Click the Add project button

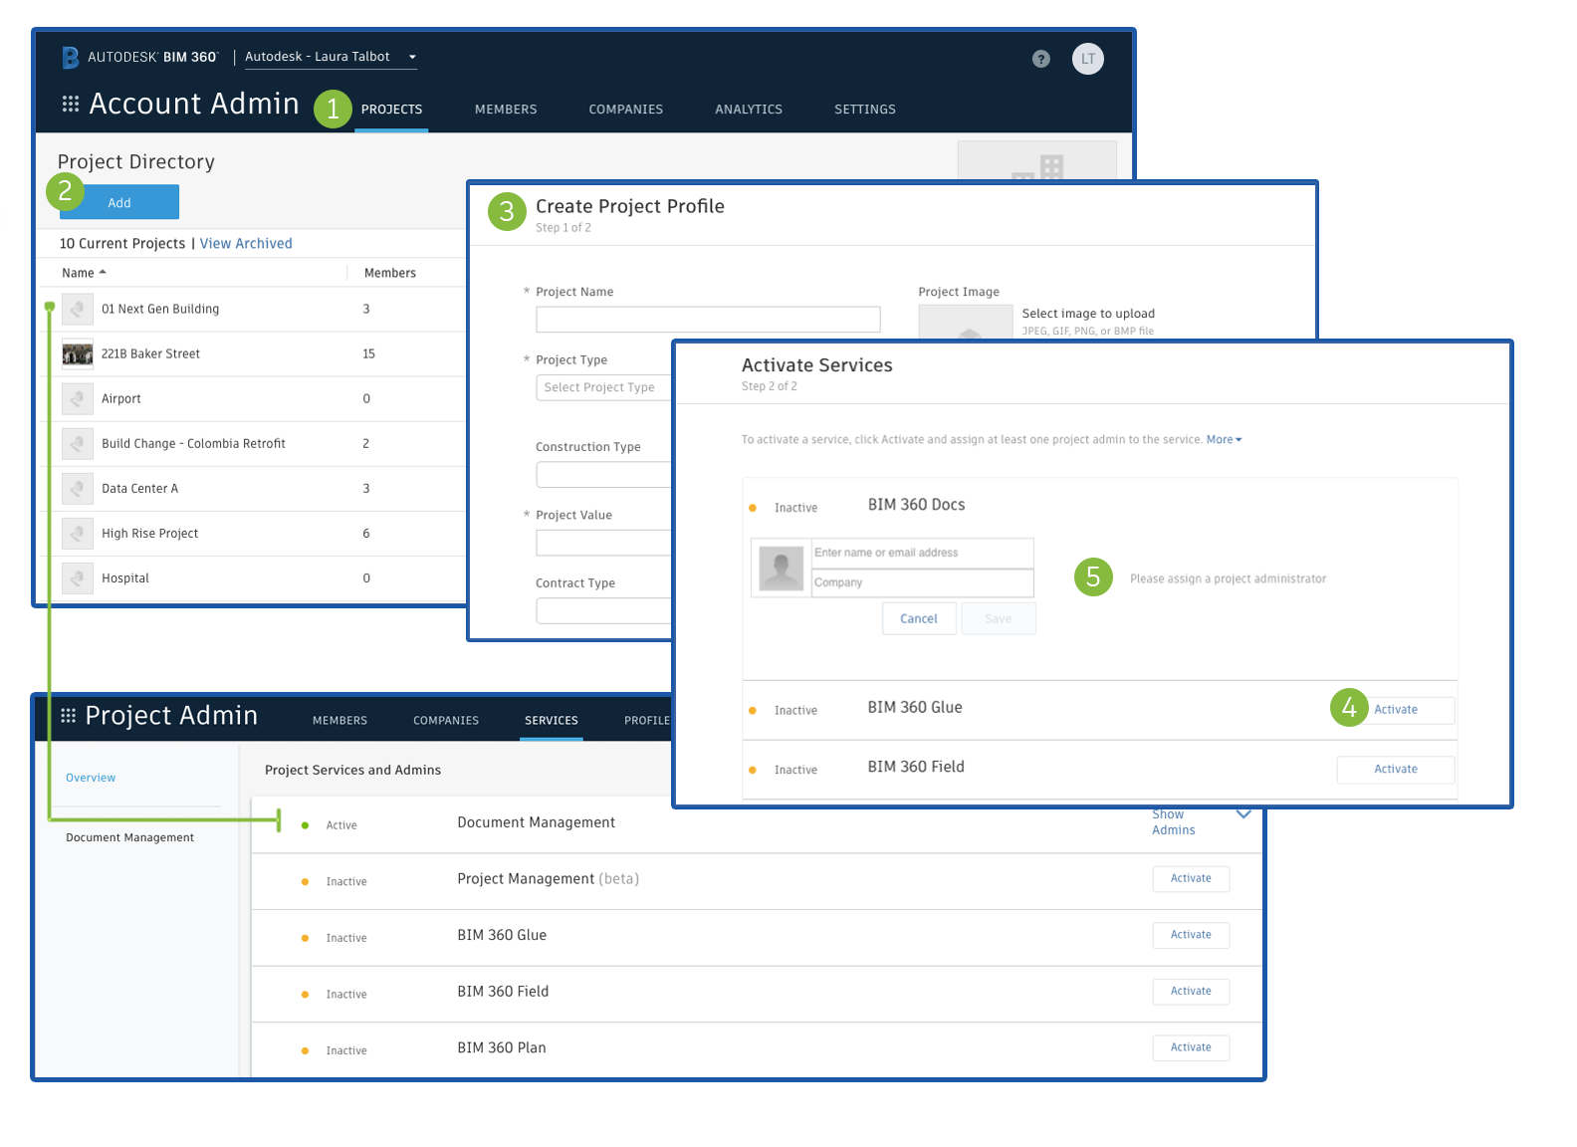coord(119,202)
